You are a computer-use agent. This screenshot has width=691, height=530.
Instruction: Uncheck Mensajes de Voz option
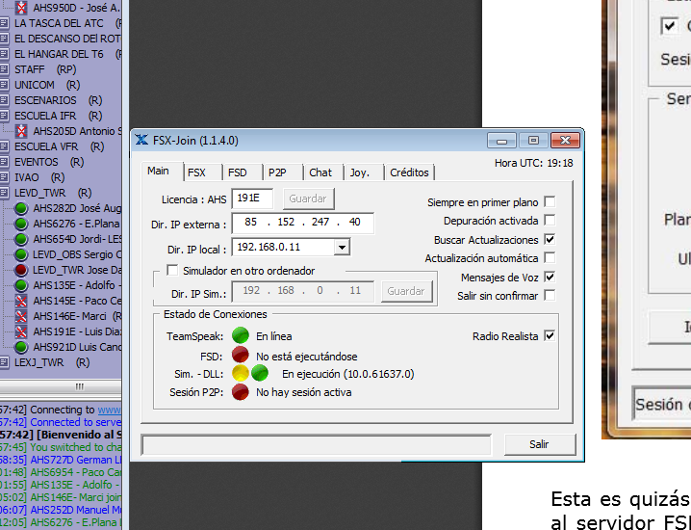click(550, 278)
